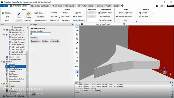The width and height of the screenshot is (174, 98).
Task: Select Initialization in the tree
Action: 13,76
